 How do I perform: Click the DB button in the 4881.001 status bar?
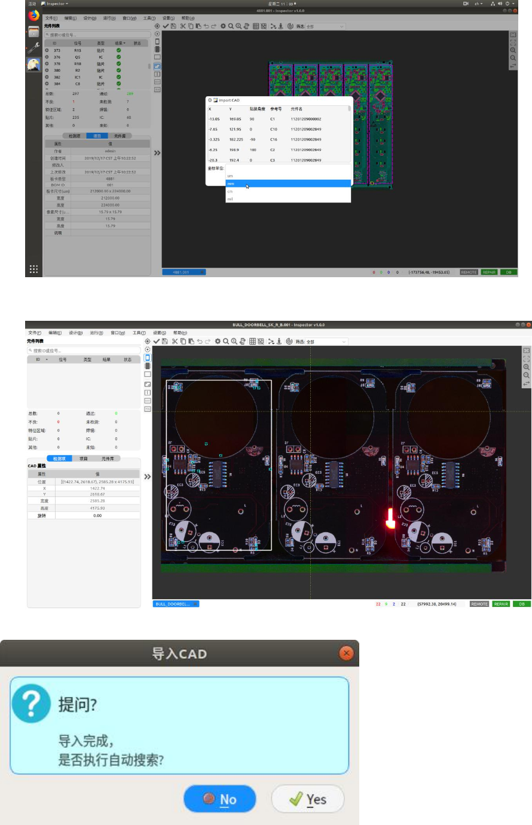(x=509, y=272)
